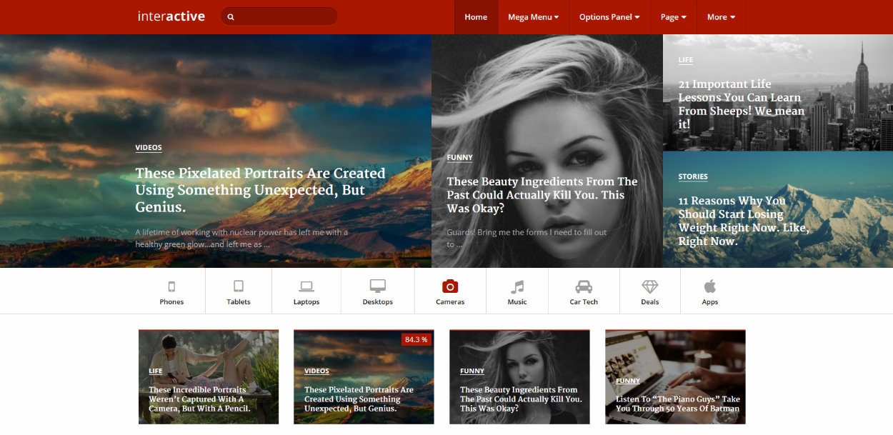Select the red Cameras icon

(450, 286)
